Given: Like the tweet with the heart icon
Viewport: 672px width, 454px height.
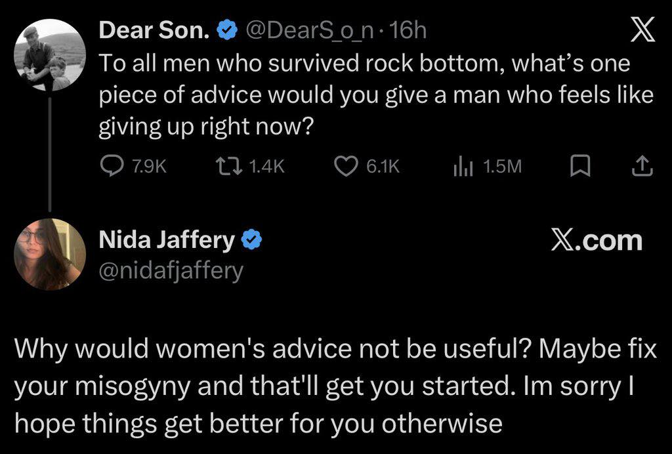Looking at the screenshot, I should [x=346, y=167].
